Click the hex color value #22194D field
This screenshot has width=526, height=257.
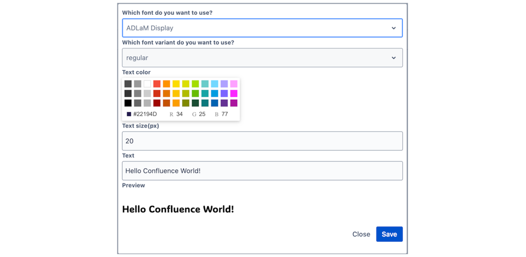coord(145,114)
